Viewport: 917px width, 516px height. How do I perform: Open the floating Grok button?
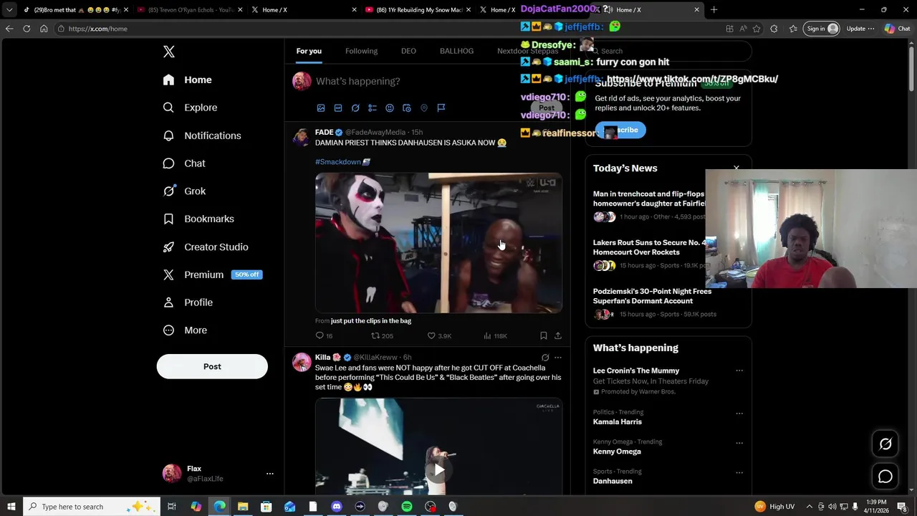click(x=885, y=444)
